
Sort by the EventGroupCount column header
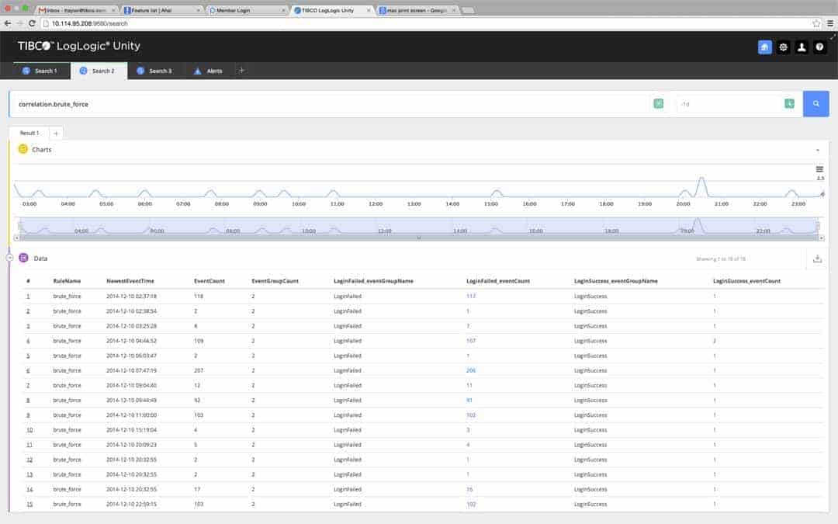(x=275, y=281)
